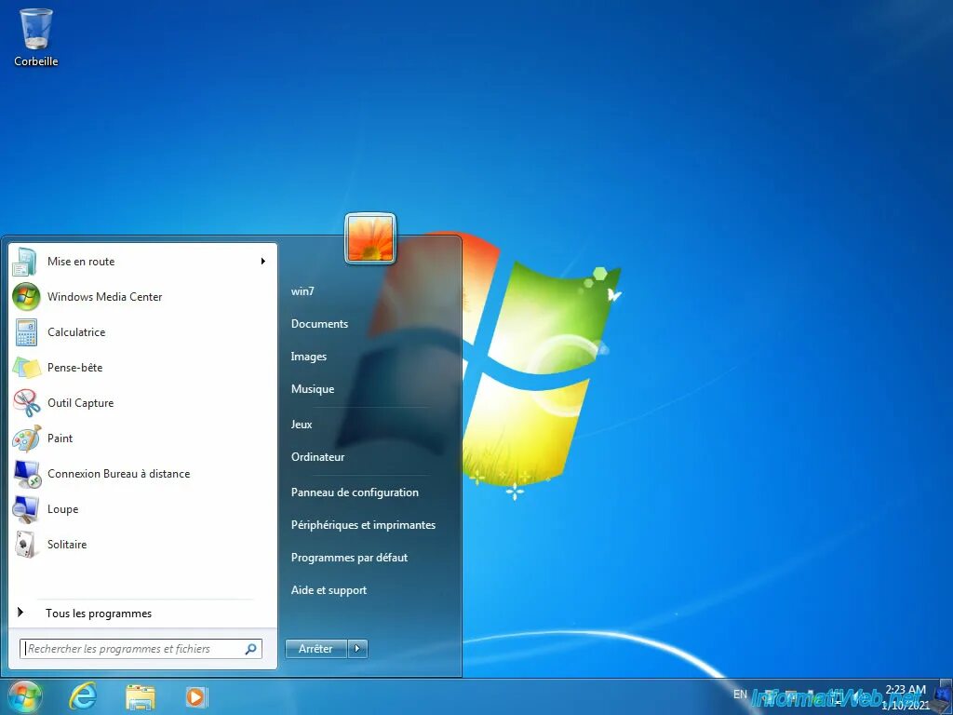The height and width of the screenshot is (715, 953).
Task: Open Ordinateur from the Start menu
Action: coord(318,457)
